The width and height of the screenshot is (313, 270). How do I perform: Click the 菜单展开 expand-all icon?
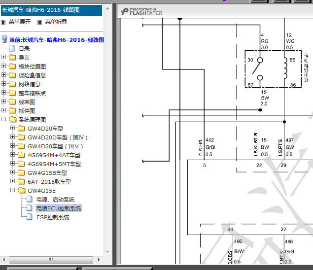(x=3, y=22)
